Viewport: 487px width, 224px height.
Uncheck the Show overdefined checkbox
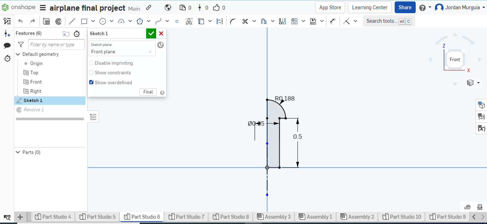click(91, 82)
